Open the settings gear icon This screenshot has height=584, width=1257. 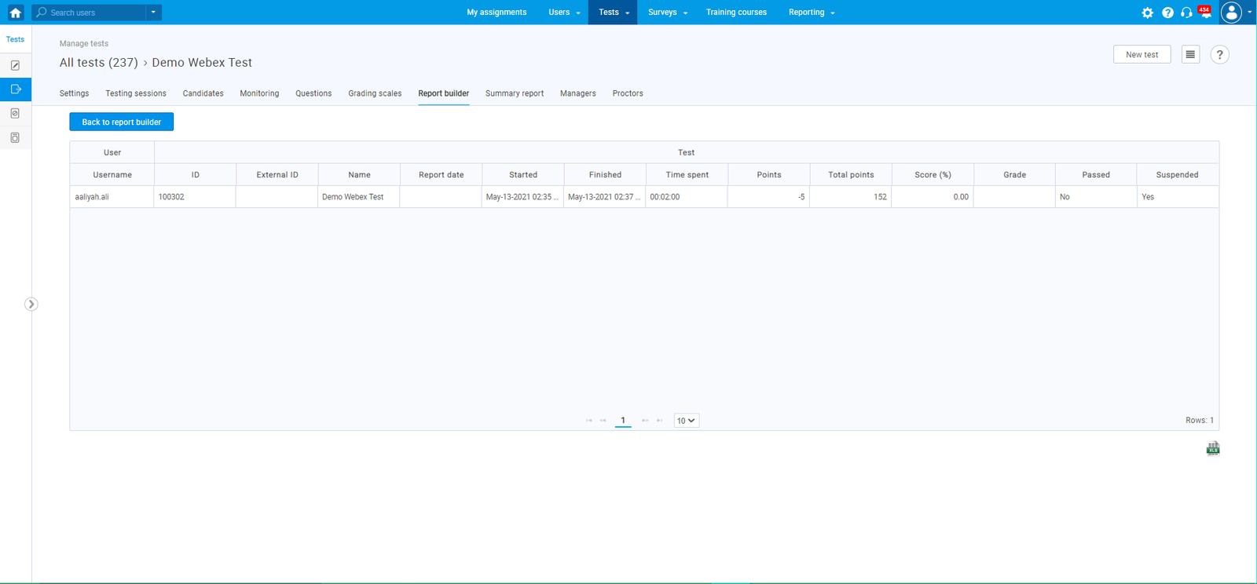[1148, 13]
